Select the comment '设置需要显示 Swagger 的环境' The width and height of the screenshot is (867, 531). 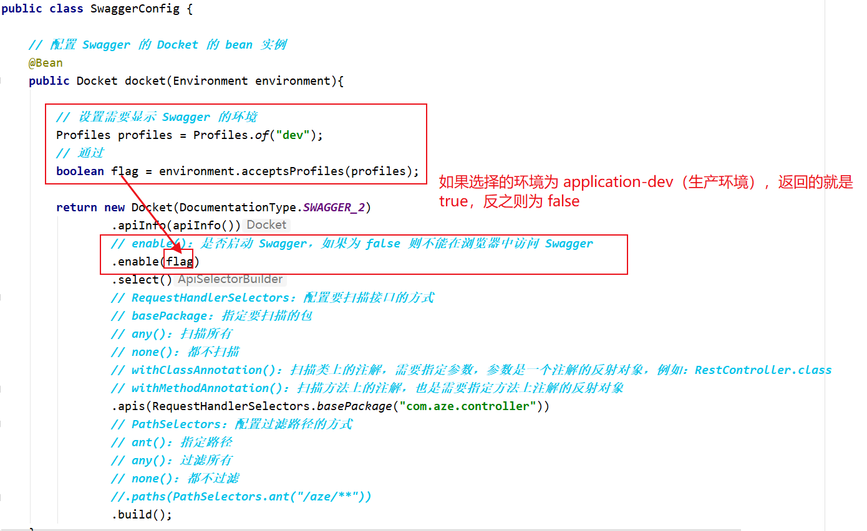click(x=157, y=117)
